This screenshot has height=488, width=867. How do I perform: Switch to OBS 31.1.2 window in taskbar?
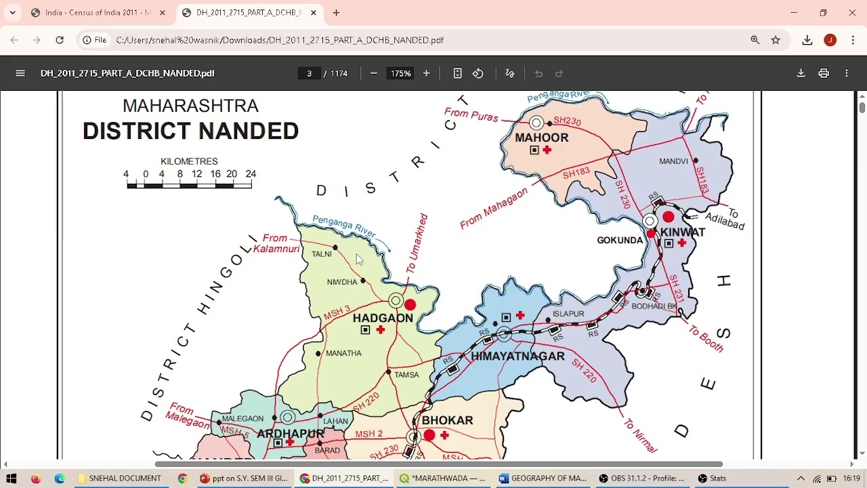[643, 479]
